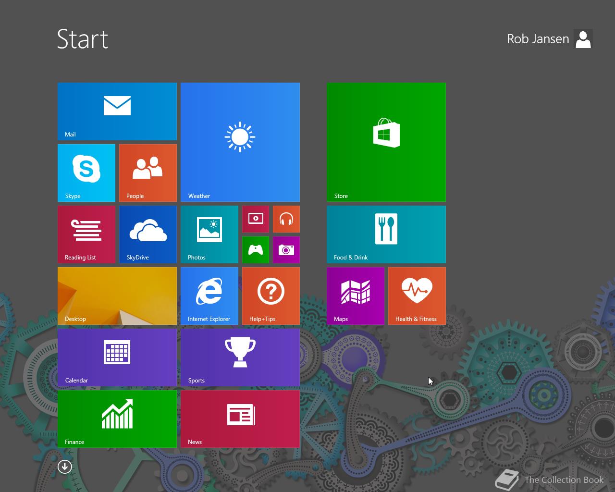
Task: Open the small Video tile
Action: pos(256,219)
